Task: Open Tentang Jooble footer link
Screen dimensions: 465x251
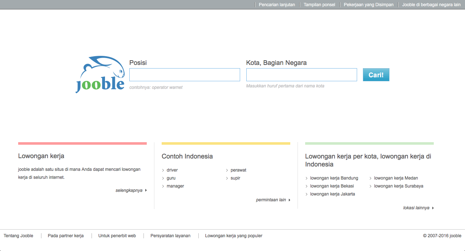Action: (19, 236)
